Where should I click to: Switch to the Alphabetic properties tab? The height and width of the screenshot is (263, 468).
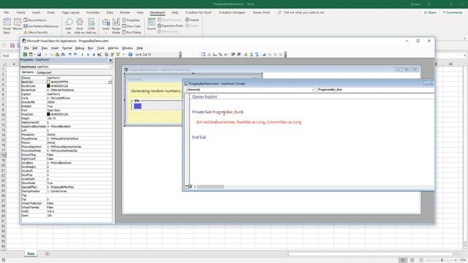[28, 72]
